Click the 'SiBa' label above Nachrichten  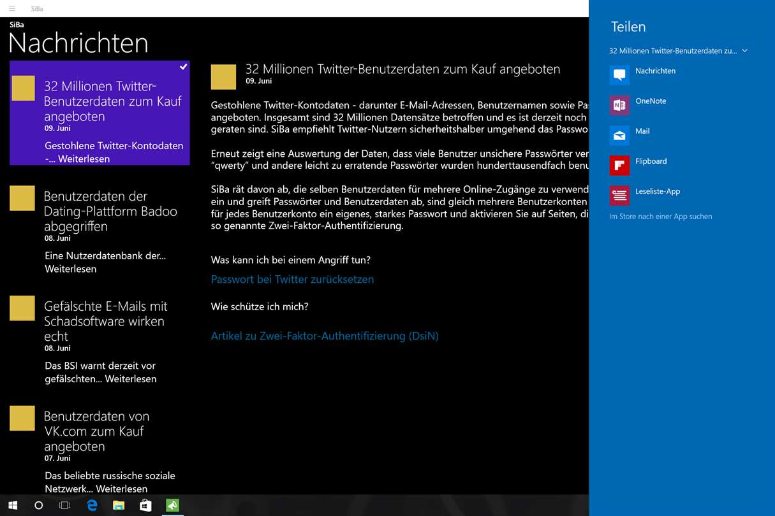[17, 25]
